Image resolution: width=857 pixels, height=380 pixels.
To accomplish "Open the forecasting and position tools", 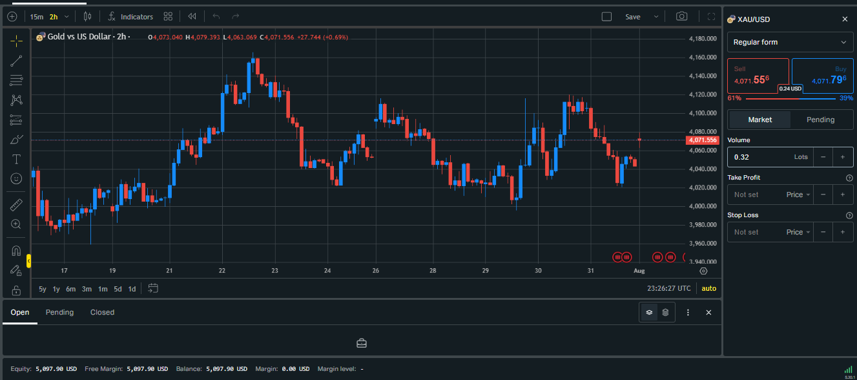I will (16, 120).
